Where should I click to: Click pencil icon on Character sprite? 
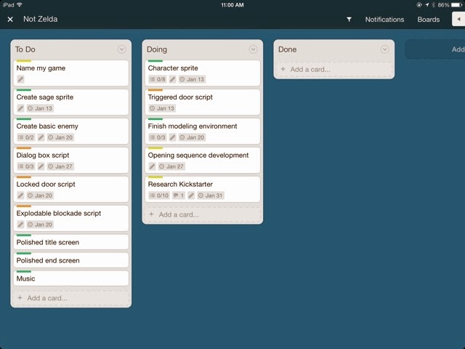[173, 79]
